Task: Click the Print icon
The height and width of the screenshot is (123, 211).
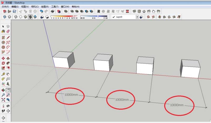Action: pos(52,11)
